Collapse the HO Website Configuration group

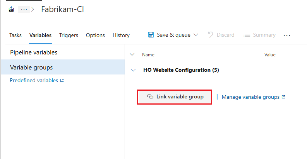click(134, 70)
